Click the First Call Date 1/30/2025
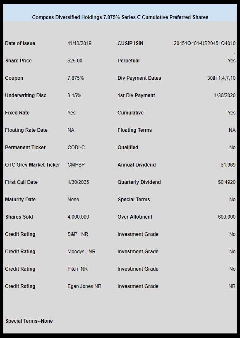Image resolution: width=240 pixels, height=338 pixels. click(x=78, y=182)
